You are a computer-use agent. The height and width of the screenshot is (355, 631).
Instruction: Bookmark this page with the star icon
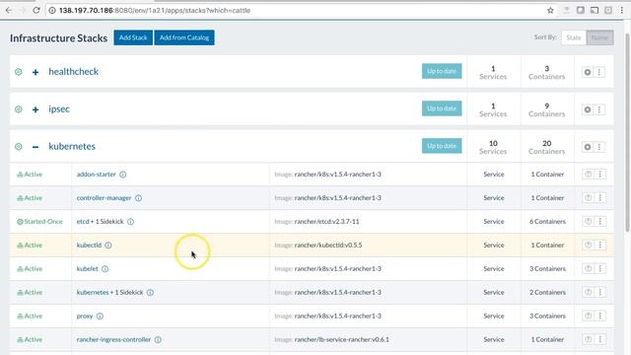550,11
